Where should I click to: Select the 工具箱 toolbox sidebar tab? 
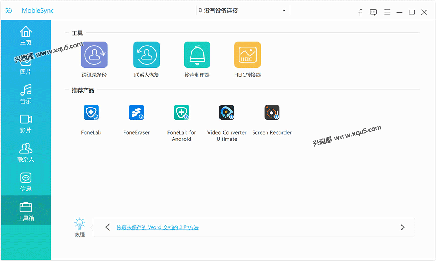[26, 211]
